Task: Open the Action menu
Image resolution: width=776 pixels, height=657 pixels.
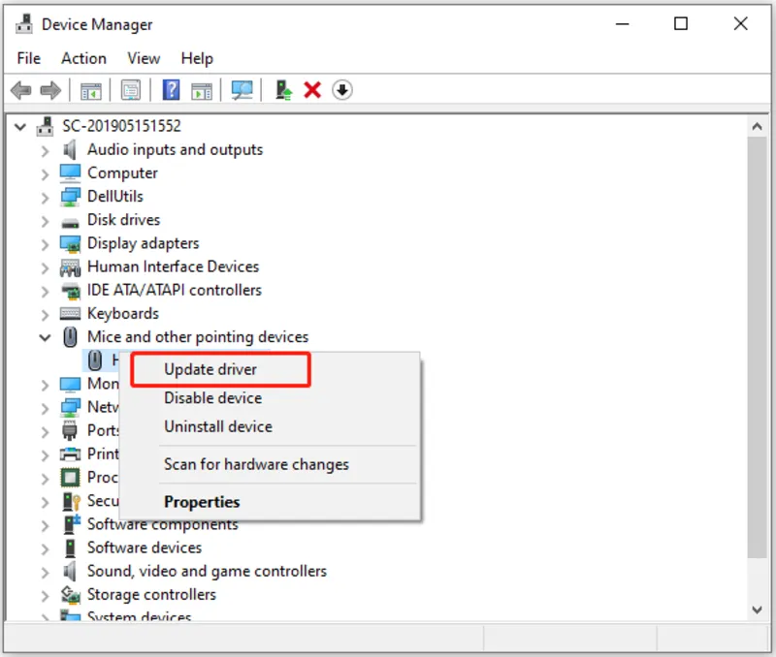Action: (83, 58)
